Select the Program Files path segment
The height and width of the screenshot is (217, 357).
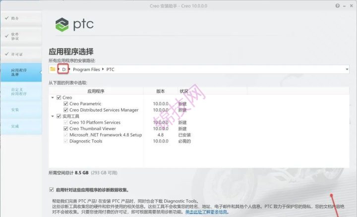[86, 70]
